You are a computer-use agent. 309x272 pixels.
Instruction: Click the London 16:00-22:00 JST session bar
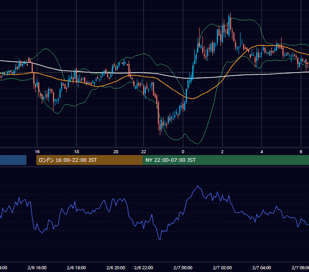coord(90,160)
